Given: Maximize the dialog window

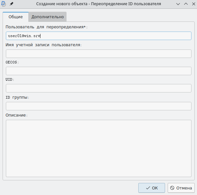Looking at the screenshot, I should click(x=186, y=4).
